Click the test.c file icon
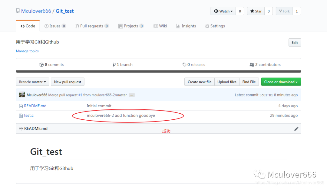Viewport: 327px width, 188px height. [21, 115]
